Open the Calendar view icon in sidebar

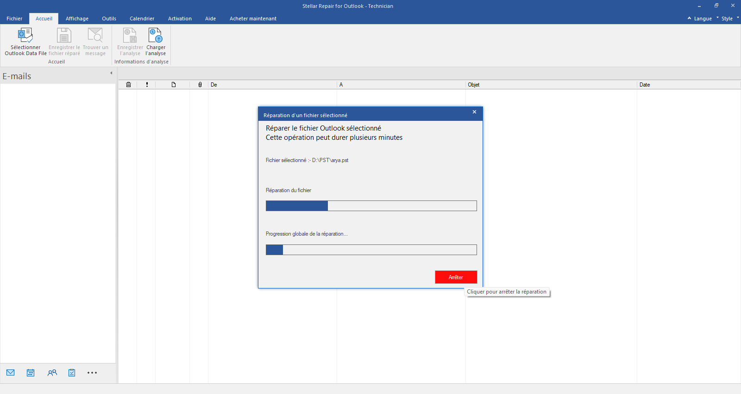(x=31, y=373)
